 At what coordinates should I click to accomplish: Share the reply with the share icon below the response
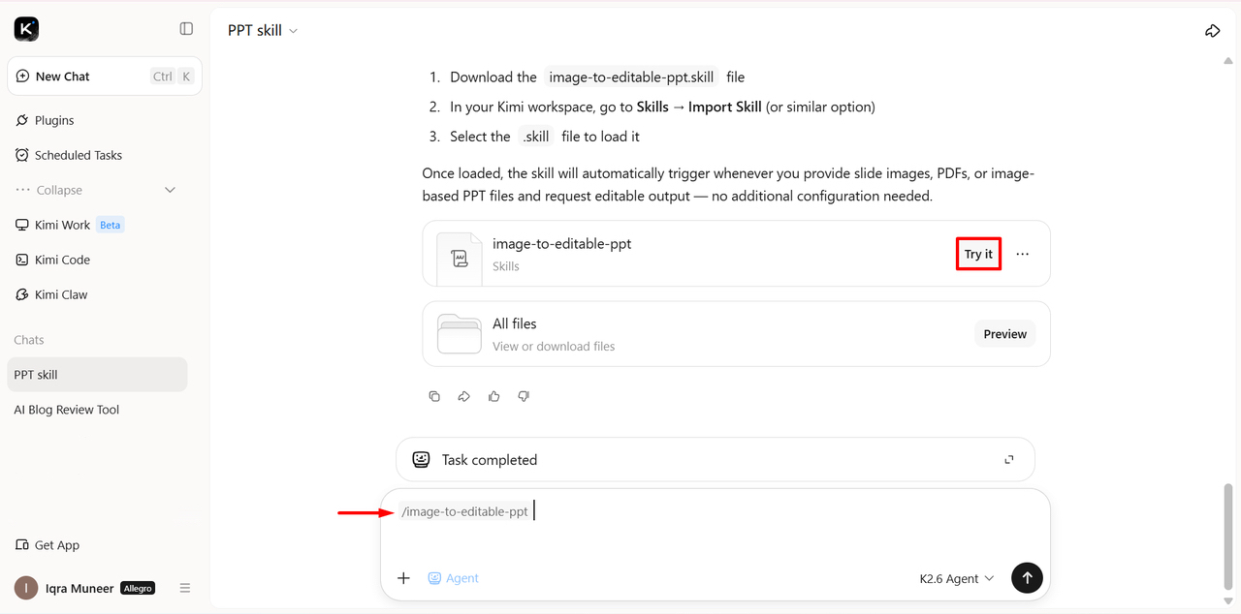[x=464, y=396]
